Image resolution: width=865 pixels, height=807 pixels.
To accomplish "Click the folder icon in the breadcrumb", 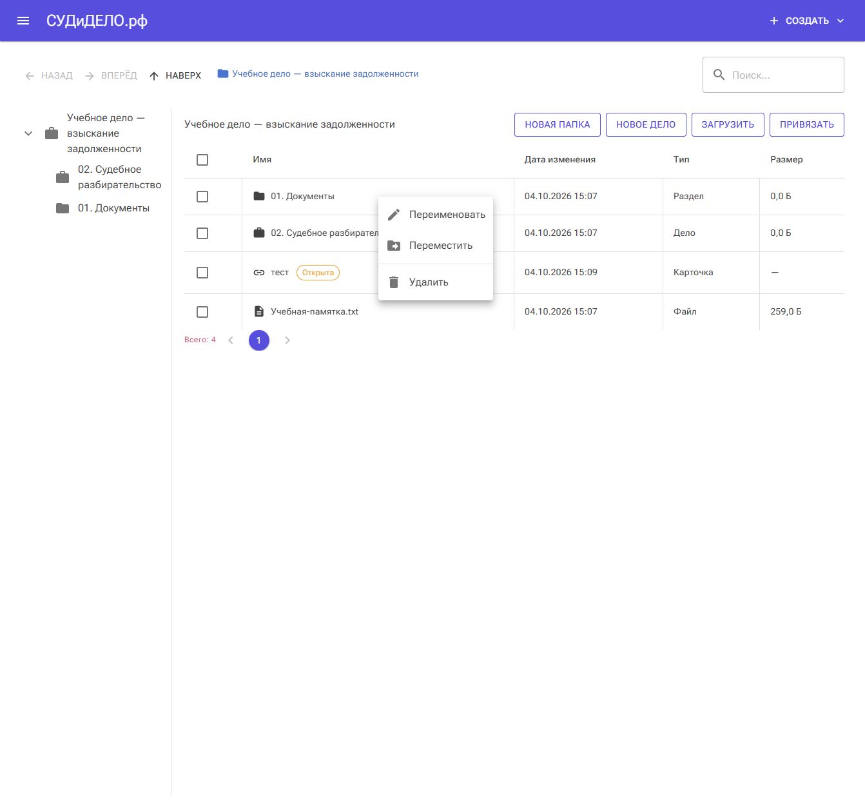I will 223,73.
